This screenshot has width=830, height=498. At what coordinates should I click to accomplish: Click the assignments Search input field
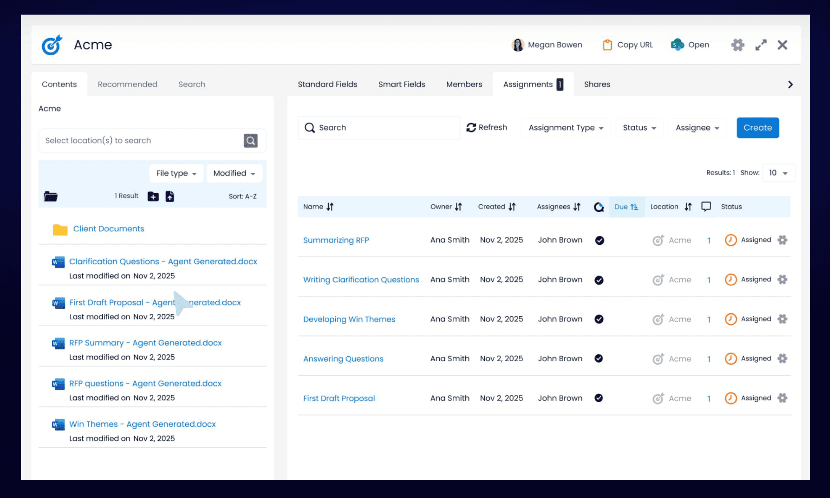tap(384, 128)
